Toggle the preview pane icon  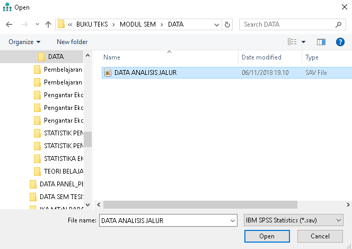tap(321, 42)
